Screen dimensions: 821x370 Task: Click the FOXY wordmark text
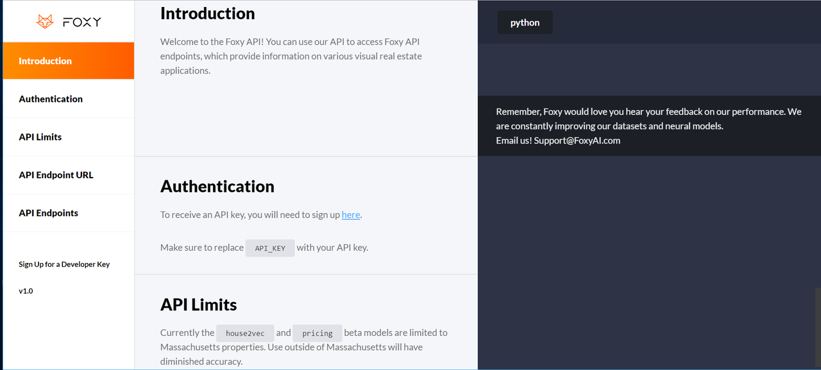coord(82,22)
